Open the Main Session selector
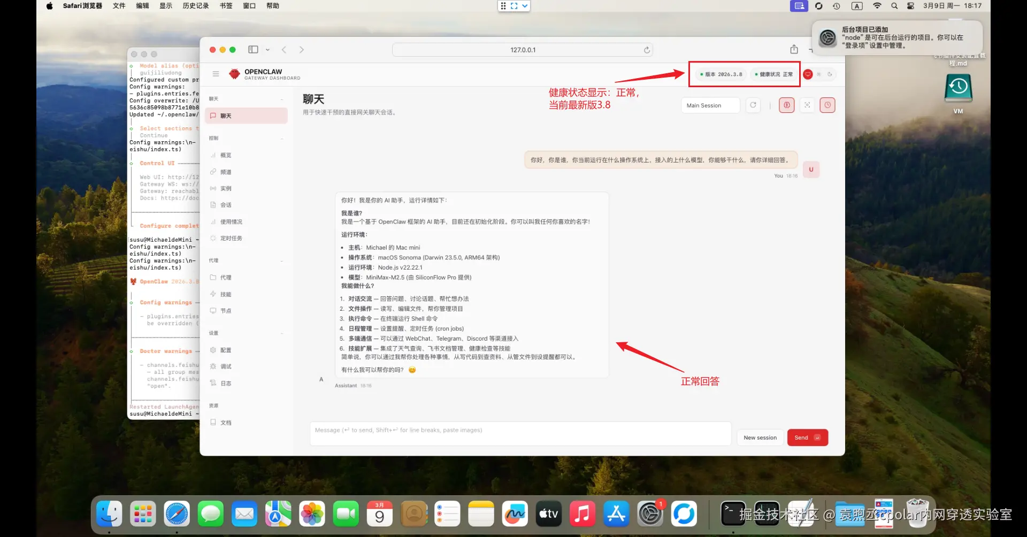Viewport: 1027px width, 537px height. tap(710, 105)
